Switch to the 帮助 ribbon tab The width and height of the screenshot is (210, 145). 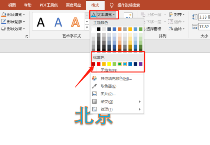(28, 5)
